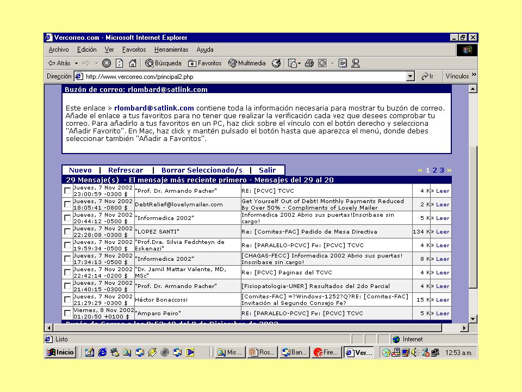Select the DebtRelief@lovelymailer.com message checkbox
Screen dimensions: 522x392
67,204
